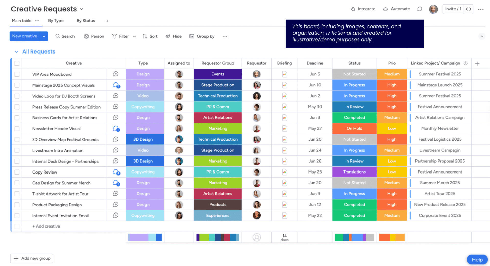Select the checkbox for Video Loop for DJ Booth Screens

pos(17,96)
